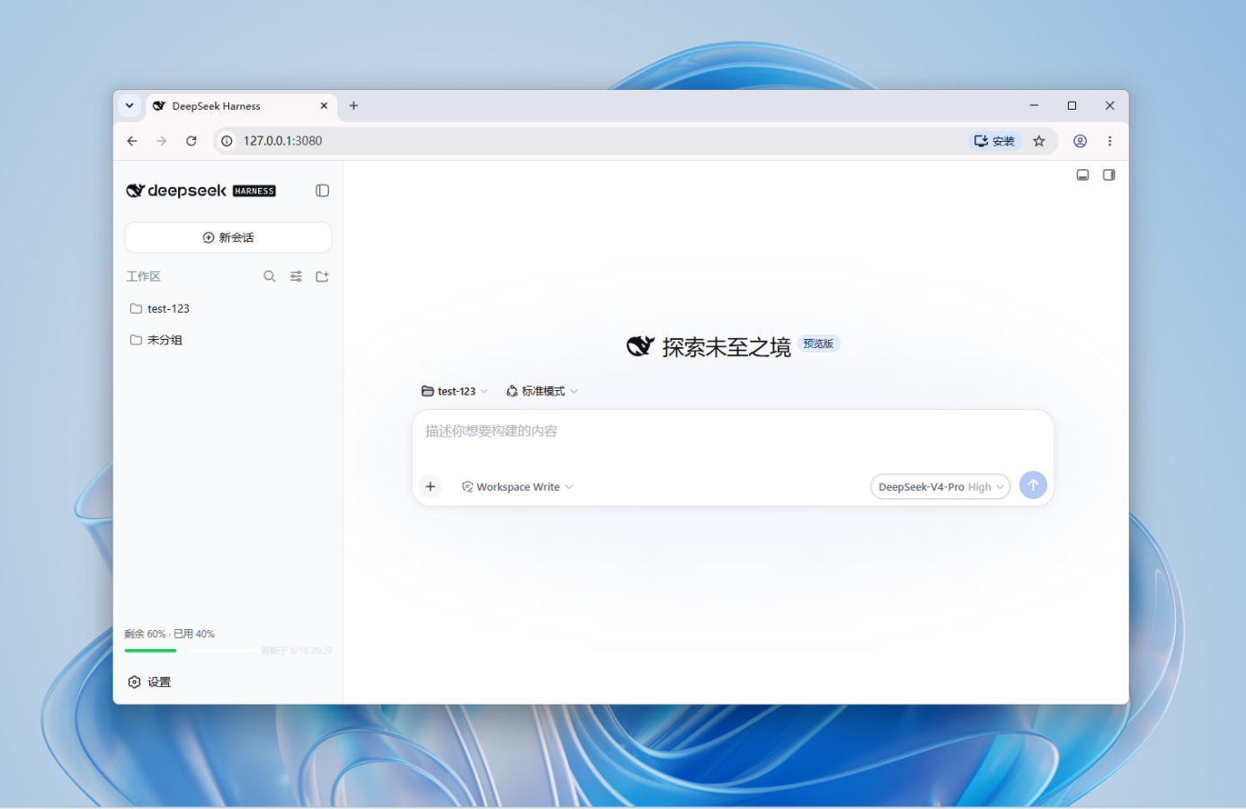Open the test-123 workspace in sidebar

(228, 308)
